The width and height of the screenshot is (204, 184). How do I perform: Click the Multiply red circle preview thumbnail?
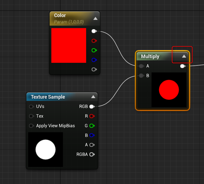[x=169, y=90]
